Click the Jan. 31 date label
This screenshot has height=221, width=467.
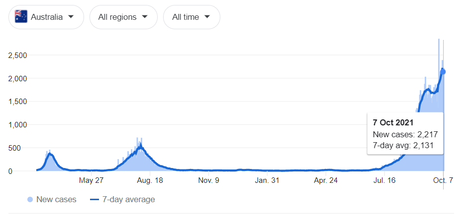pos(267,180)
